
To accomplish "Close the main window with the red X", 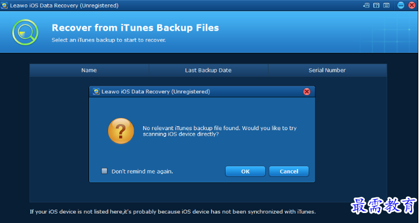I will click(412, 5).
